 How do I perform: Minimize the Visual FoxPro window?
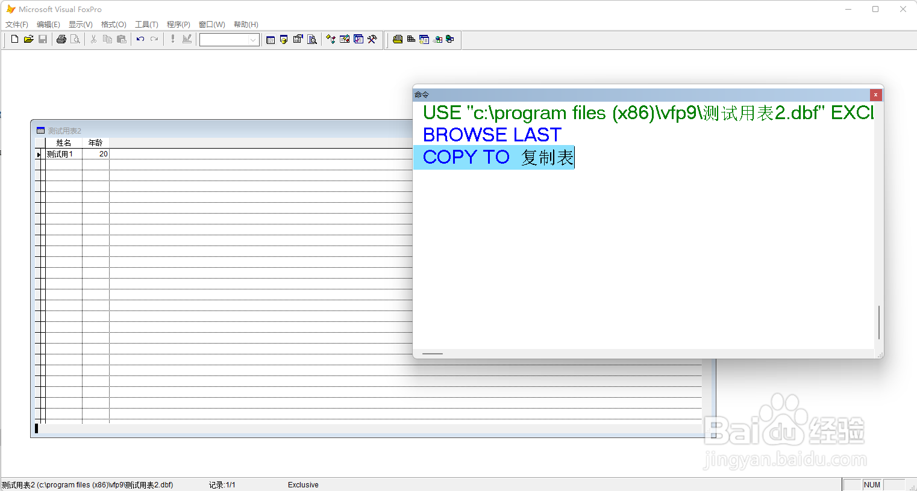848,9
